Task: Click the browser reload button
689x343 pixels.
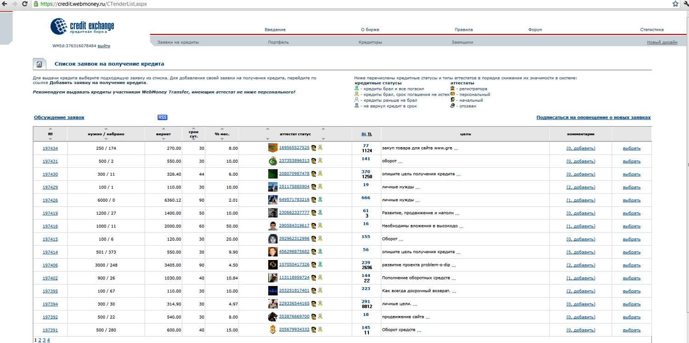Action: click(x=25, y=4)
